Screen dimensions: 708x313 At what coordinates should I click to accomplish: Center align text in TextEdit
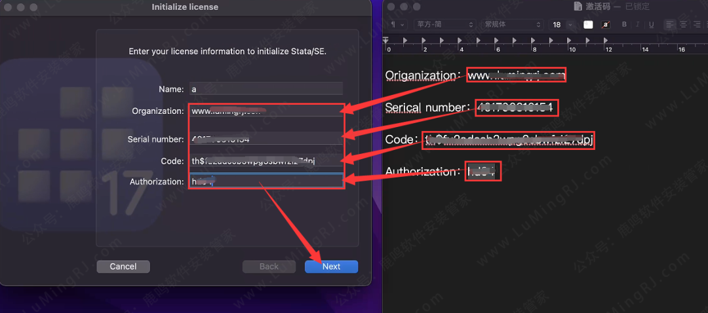683,25
